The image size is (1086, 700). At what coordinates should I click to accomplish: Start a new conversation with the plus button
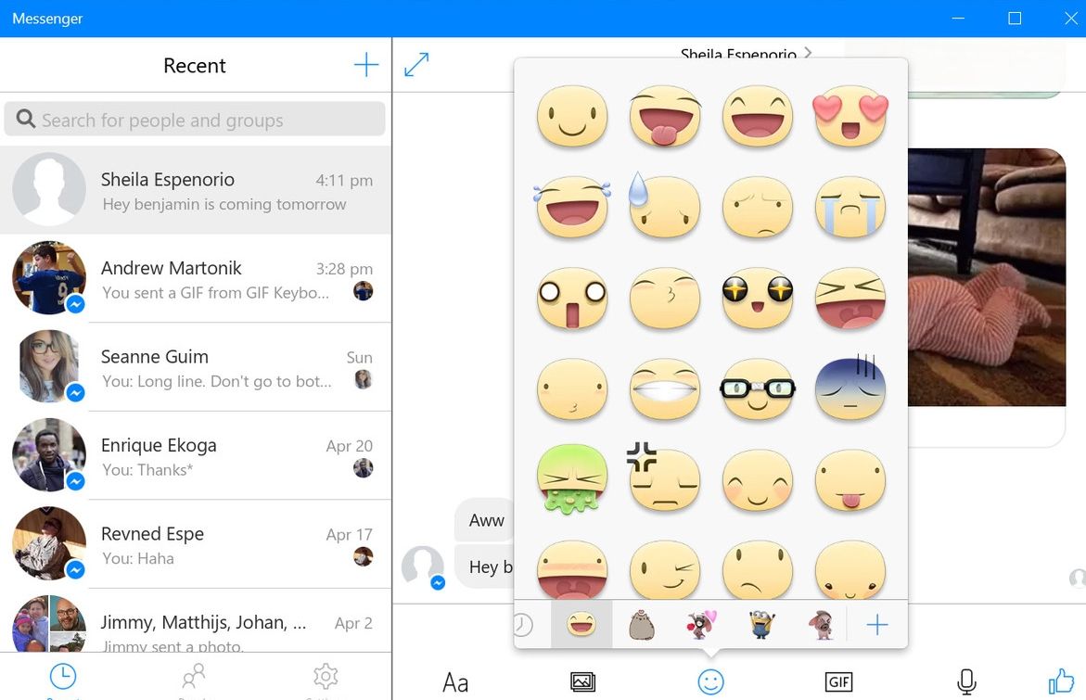click(365, 64)
